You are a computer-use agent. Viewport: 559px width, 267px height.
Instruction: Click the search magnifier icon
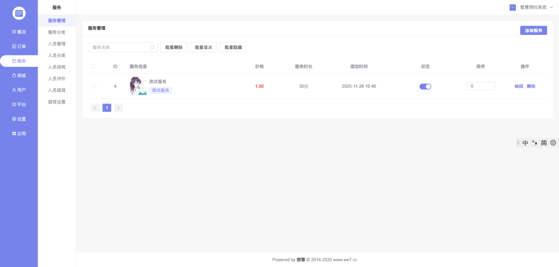click(x=152, y=47)
